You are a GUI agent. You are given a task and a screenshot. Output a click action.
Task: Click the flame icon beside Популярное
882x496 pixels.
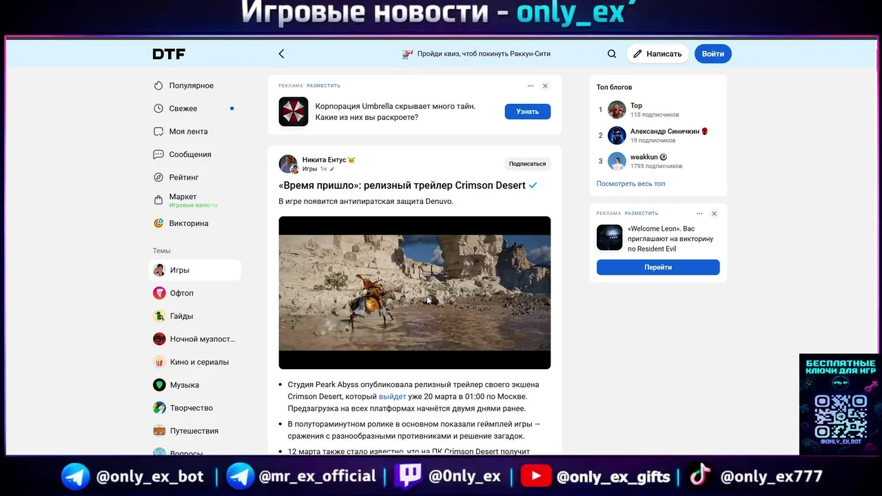pos(158,85)
